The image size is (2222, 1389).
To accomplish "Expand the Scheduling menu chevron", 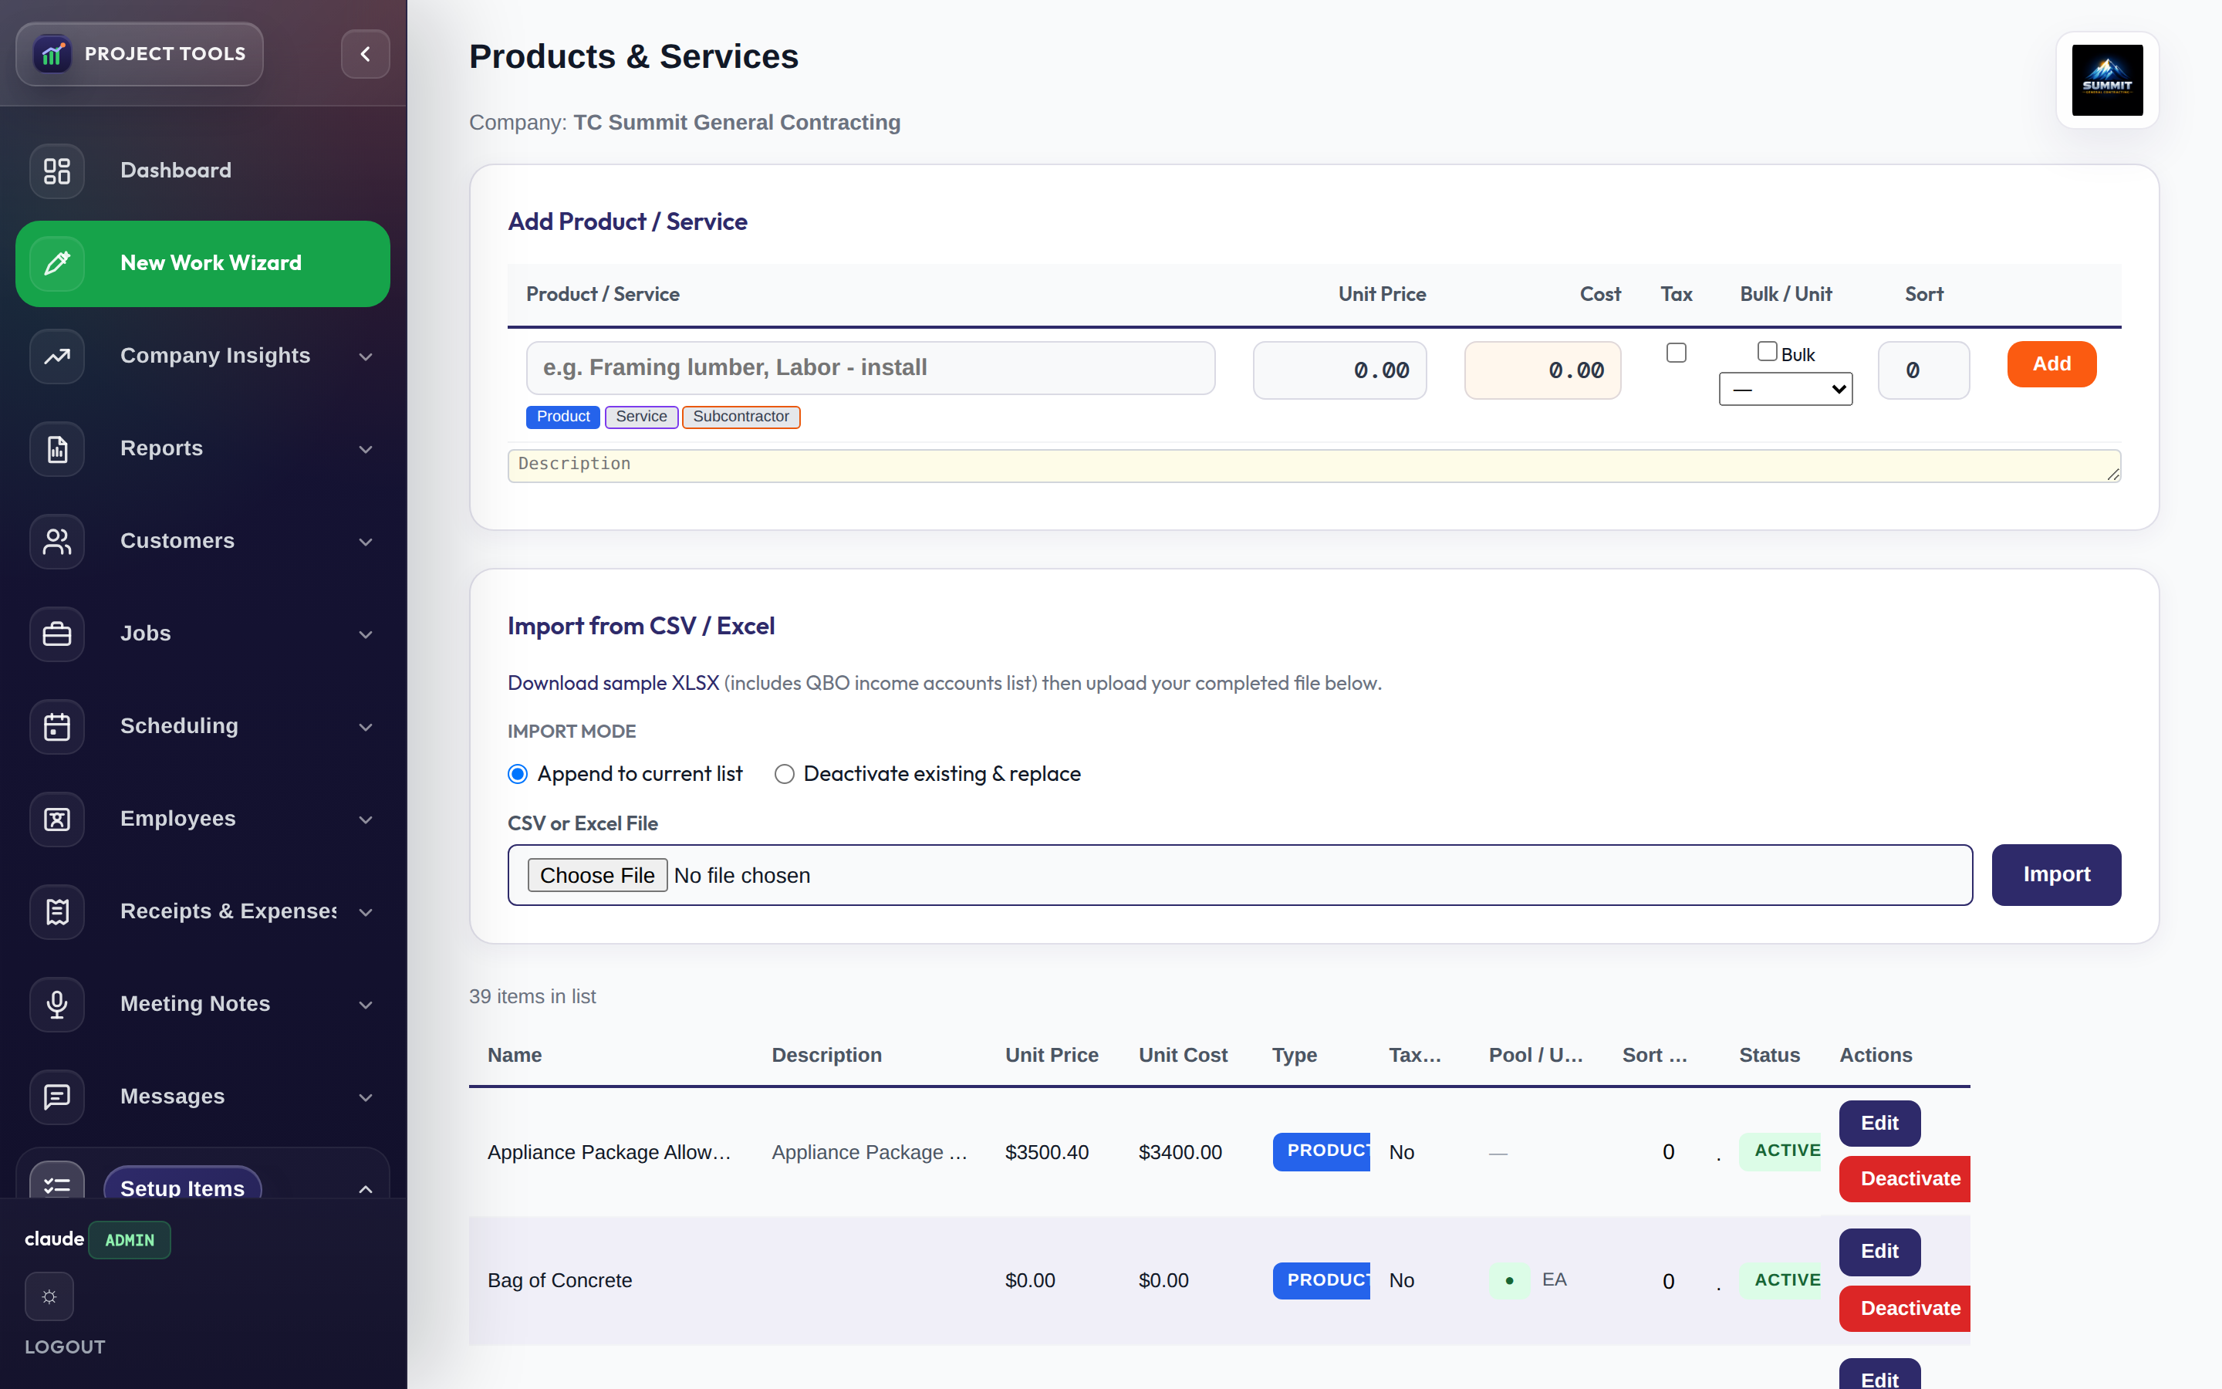I will click(x=366, y=728).
